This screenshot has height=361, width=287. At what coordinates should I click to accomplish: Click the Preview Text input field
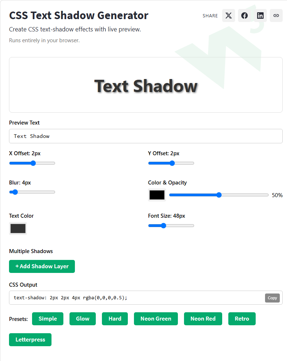[x=146, y=136]
